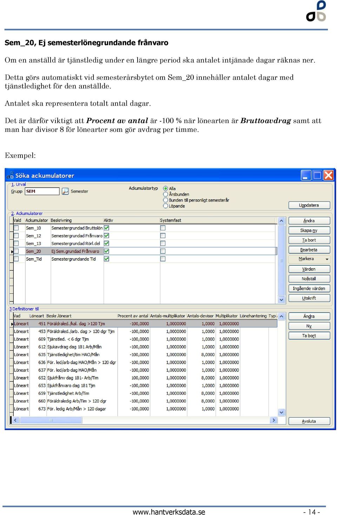
Task: Click the Bearbeta button
Action: pos(309,250)
